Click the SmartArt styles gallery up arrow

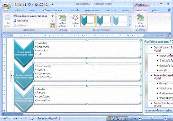[130, 16]
